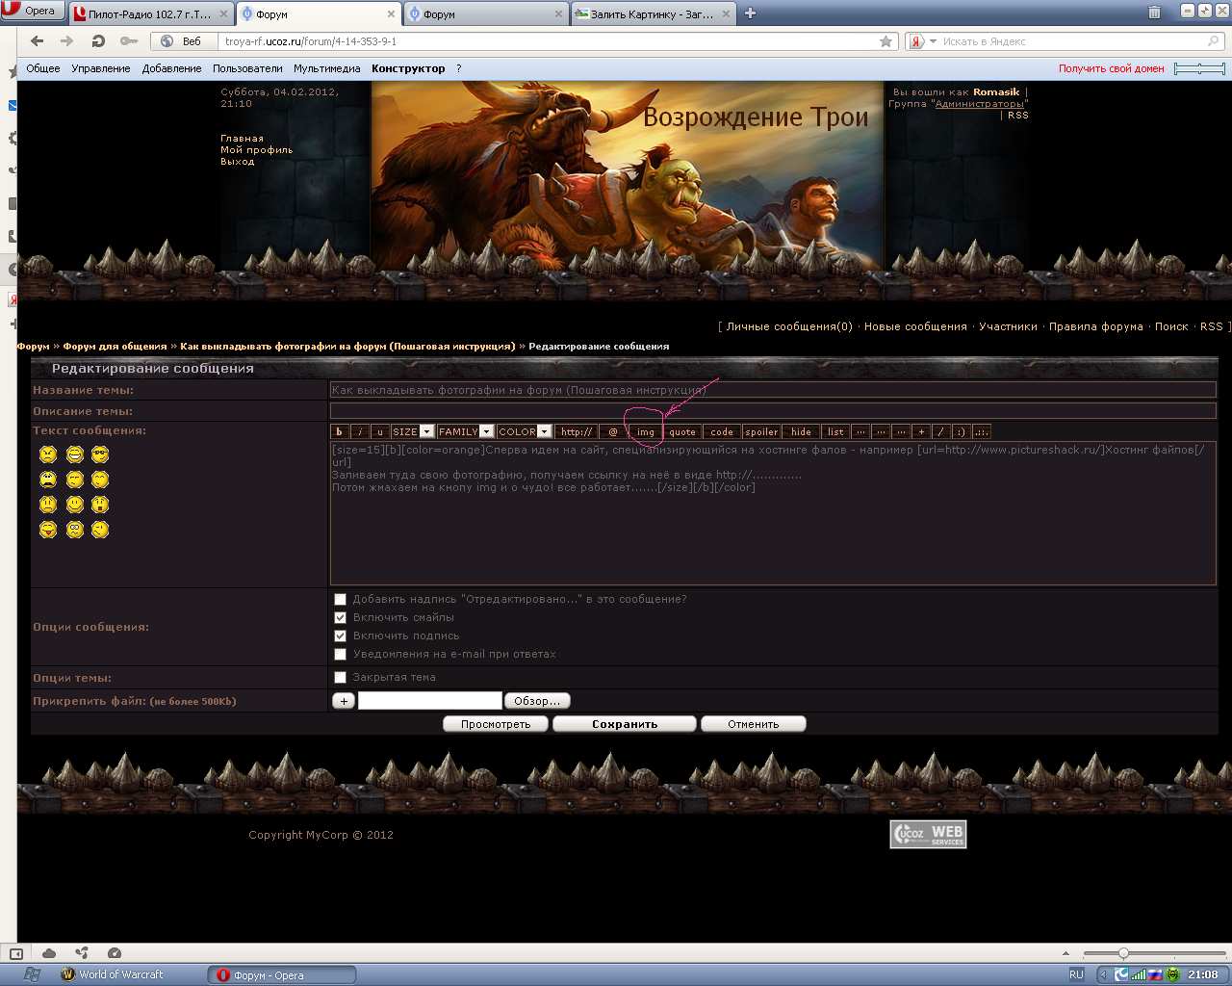Click the list BB-code button

(x=835, y=432)
